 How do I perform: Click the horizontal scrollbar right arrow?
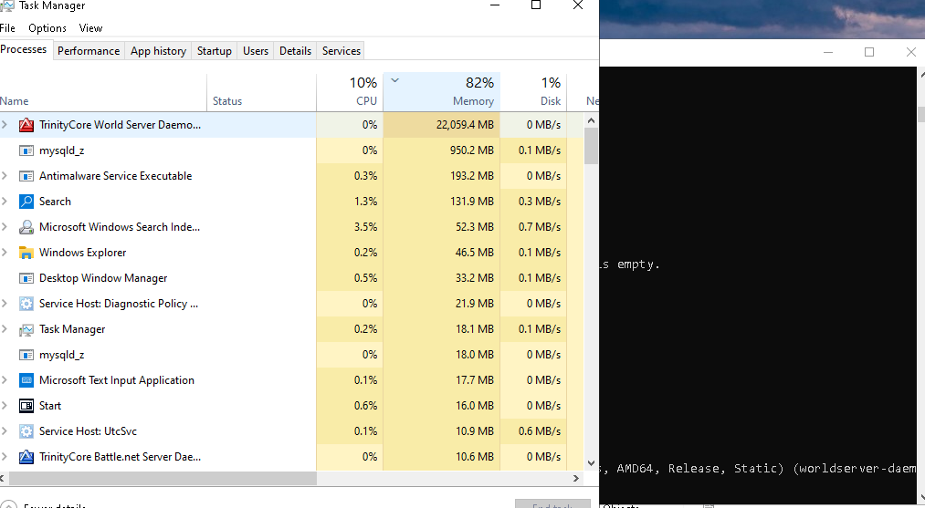576,478
